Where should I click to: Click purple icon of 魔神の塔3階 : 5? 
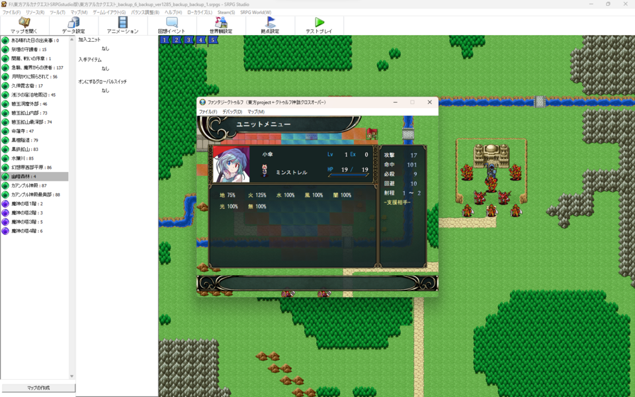5,222
